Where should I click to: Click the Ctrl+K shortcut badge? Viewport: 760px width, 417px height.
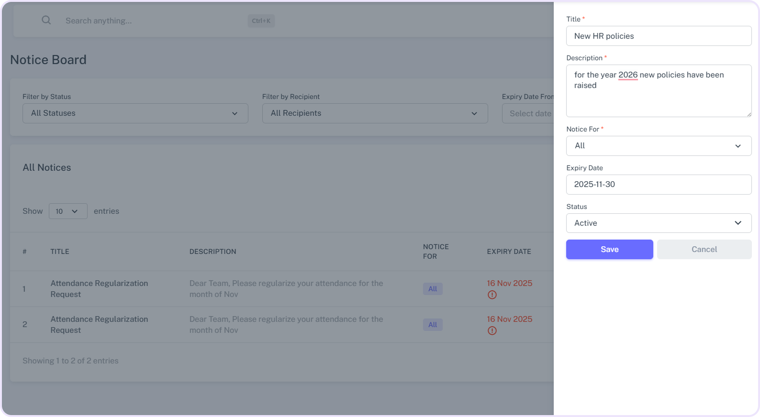261,21
